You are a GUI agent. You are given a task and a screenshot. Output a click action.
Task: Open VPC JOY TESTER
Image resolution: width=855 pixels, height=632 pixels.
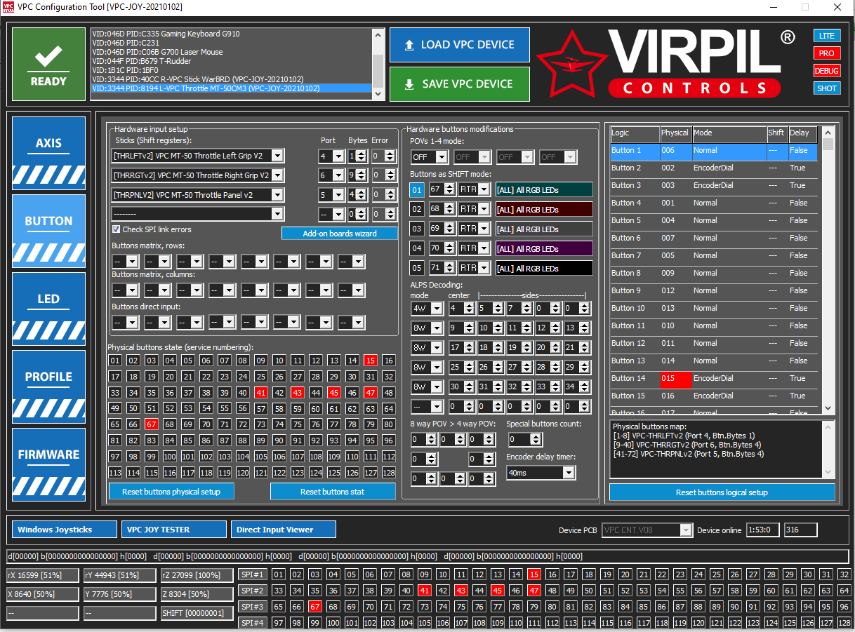[173, 530]
